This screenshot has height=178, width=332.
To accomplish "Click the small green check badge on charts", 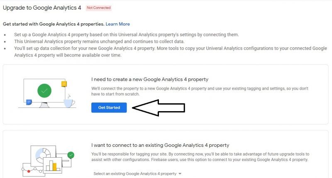I will pos(71,155).
